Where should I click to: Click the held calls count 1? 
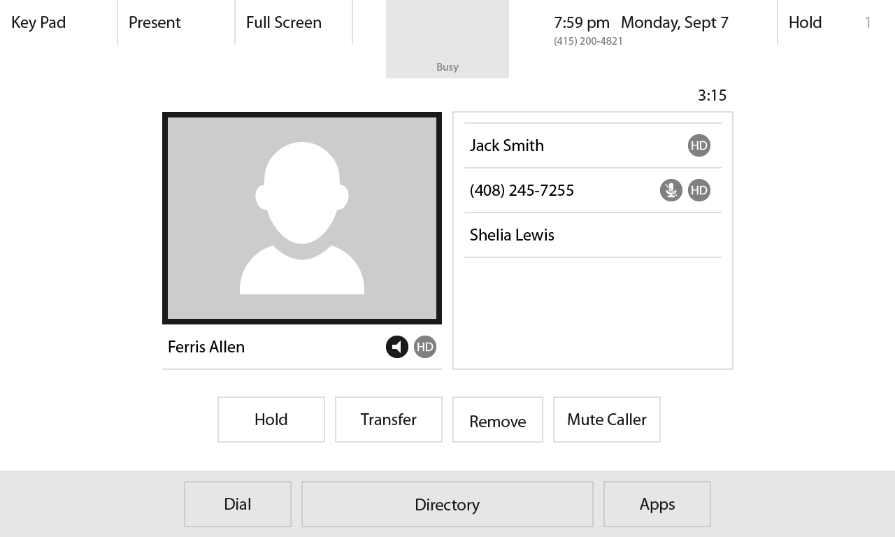868,22
